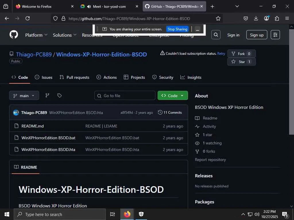View branches via the branch icon
294x220 pixels.
click(x=47, y=96)
